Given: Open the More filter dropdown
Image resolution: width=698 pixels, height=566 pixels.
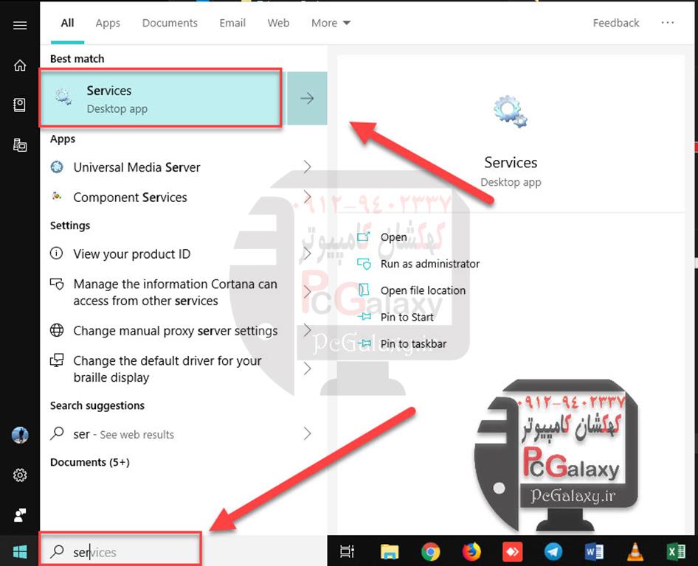Looking at the screenshot, I should (x=331, y=23).
